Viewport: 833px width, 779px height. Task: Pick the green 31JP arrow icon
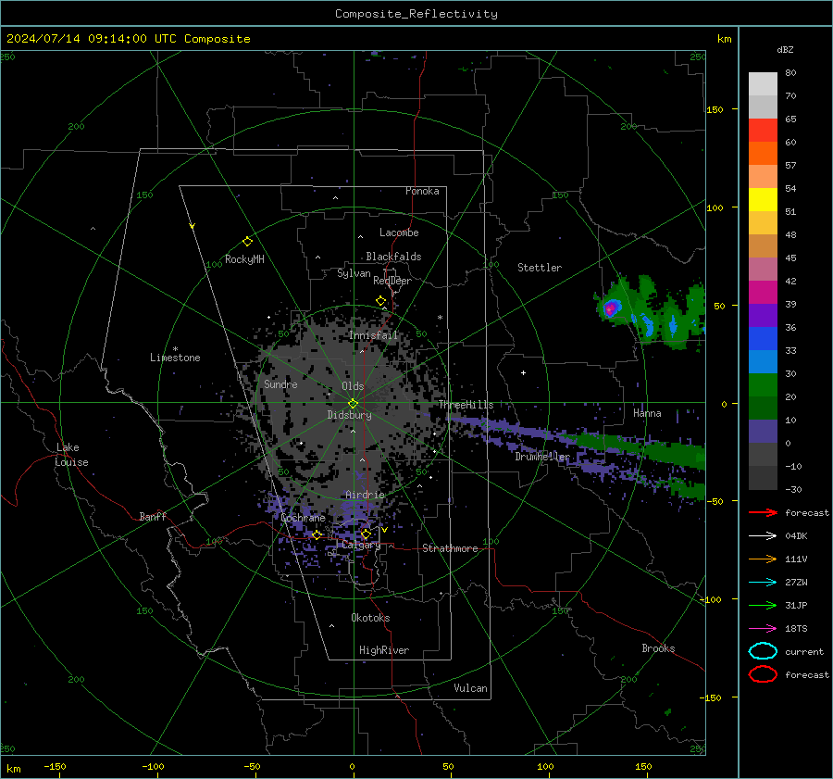(763, 605)
